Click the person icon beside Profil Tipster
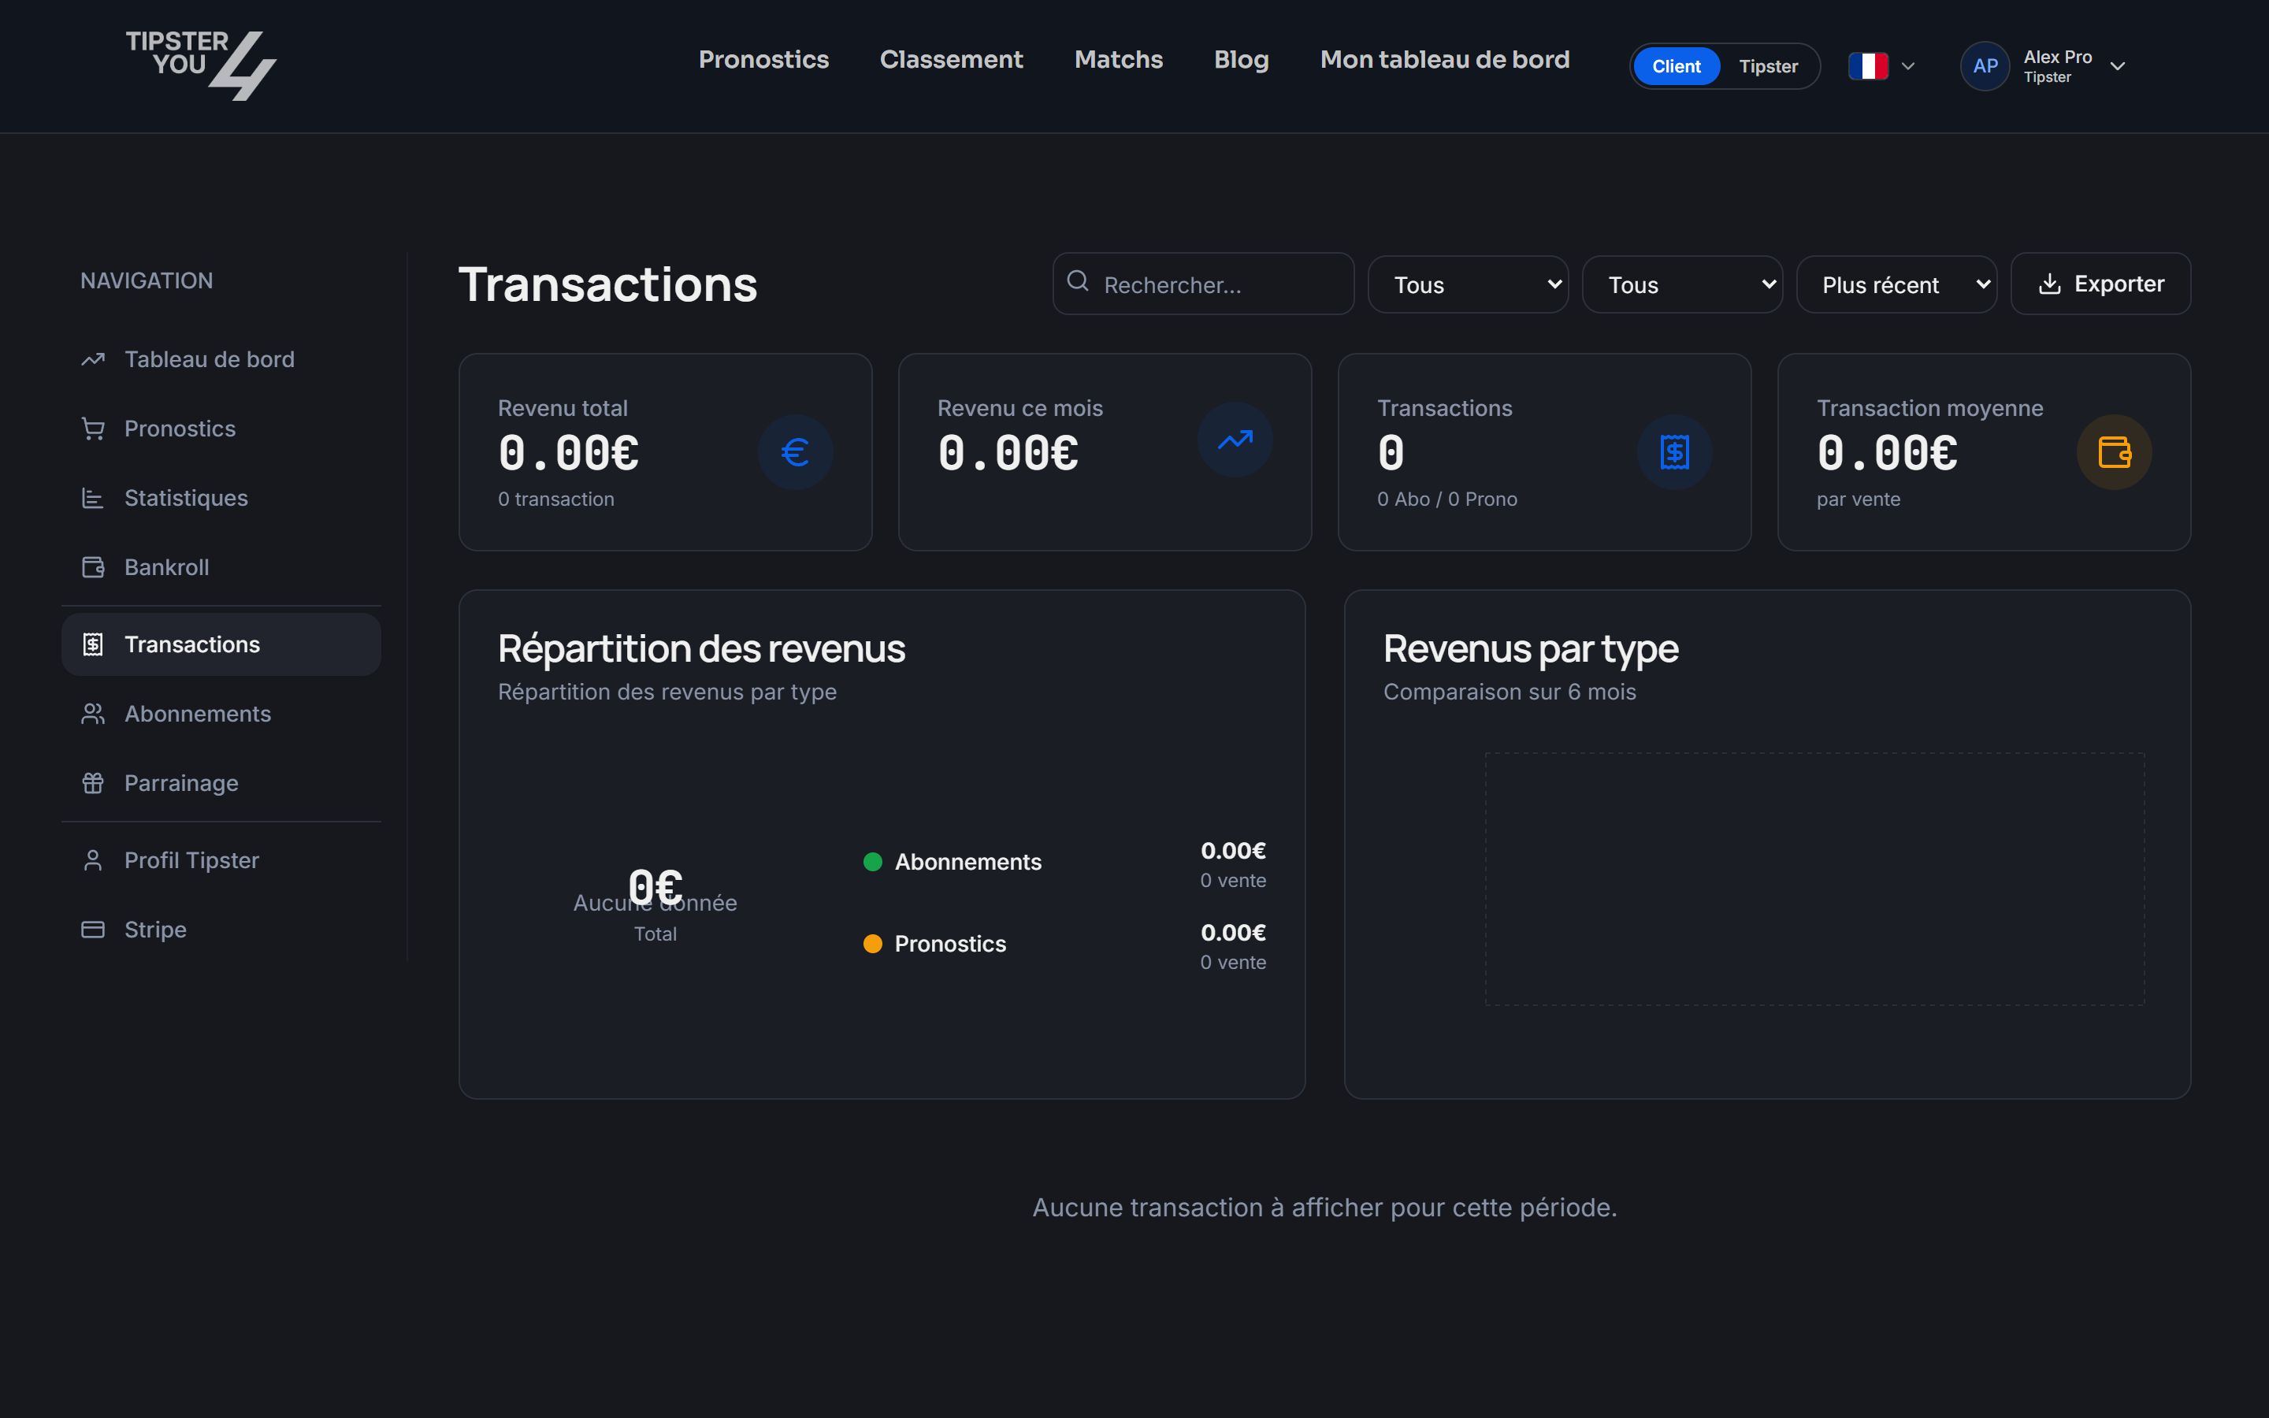This screenshot has width=2269, height=1418. coord(93,860)
